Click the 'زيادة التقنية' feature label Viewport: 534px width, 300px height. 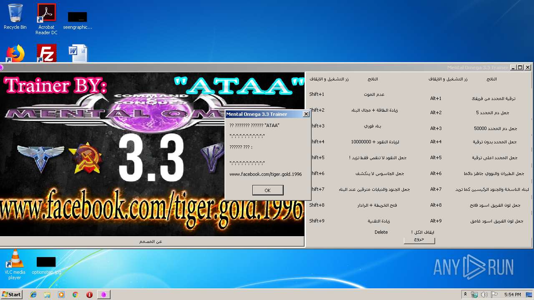pyautogui.click(x=379, y=221)
